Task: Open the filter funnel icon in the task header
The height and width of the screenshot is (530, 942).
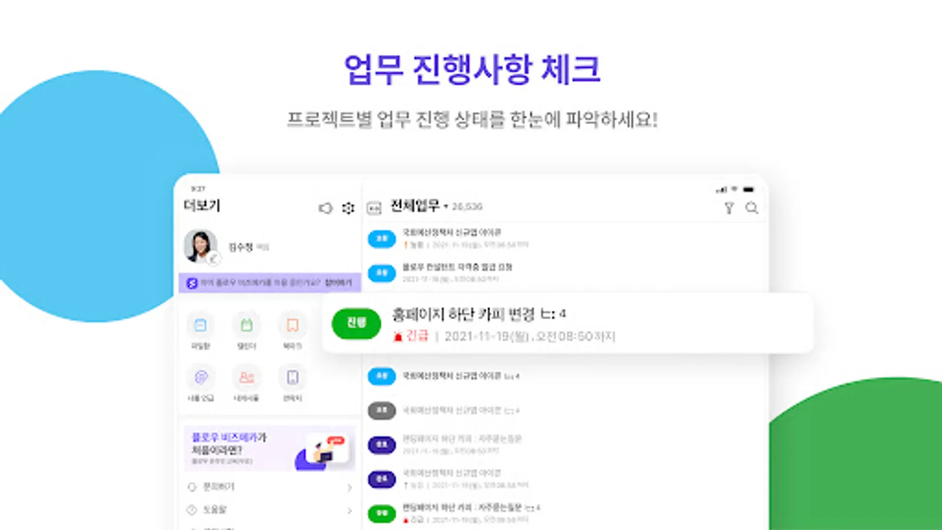Action: [x=729, y=208]
